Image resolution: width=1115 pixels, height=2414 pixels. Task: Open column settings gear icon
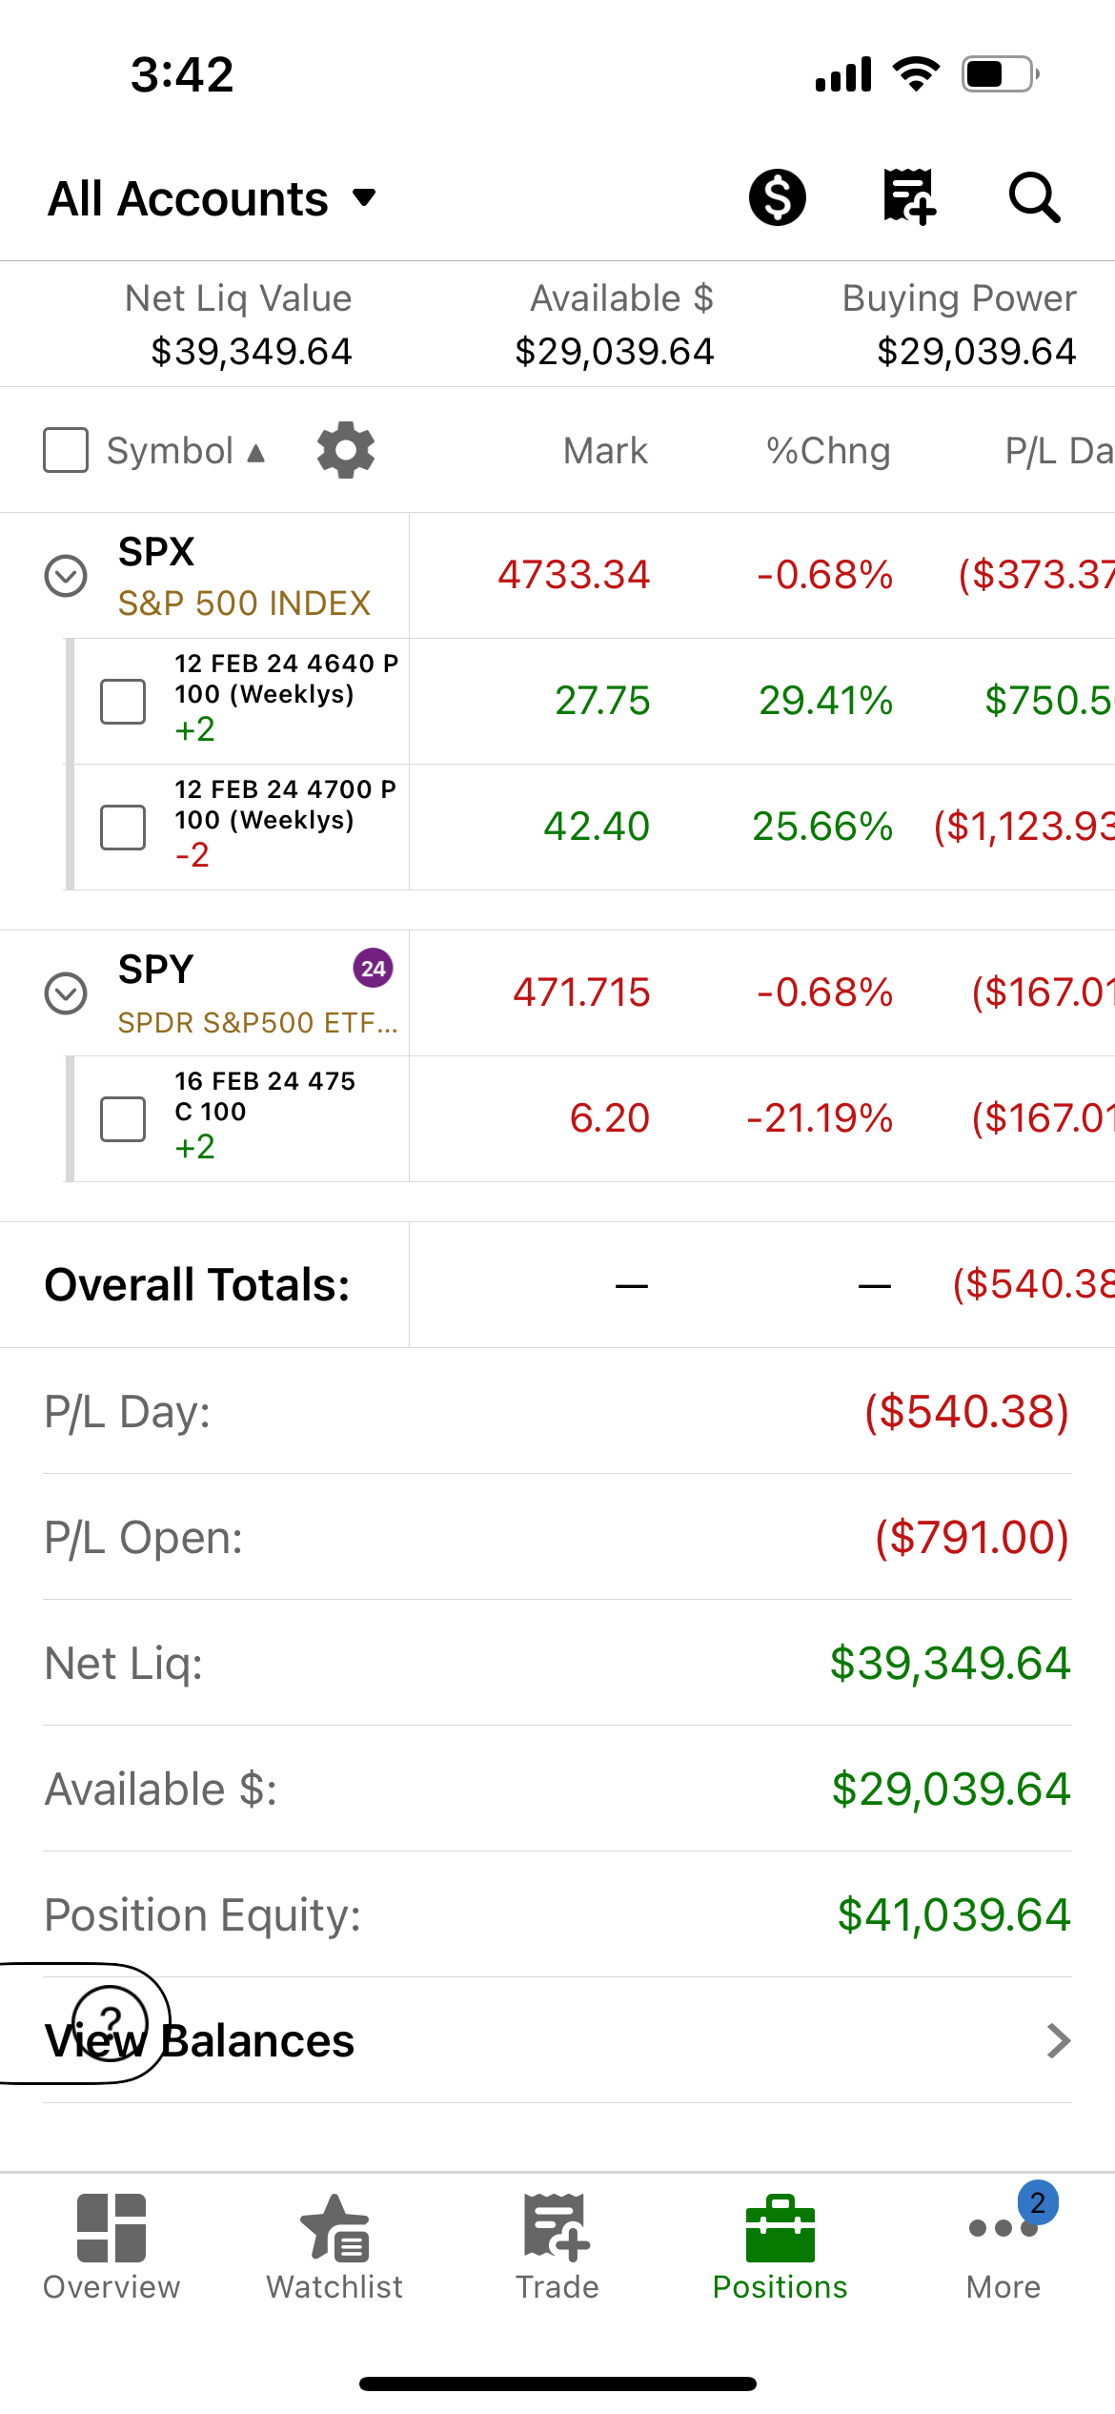(x=346, y=450)
